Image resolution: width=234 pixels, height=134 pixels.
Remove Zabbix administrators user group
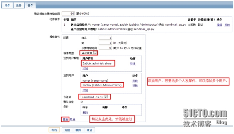coord(133,64)
